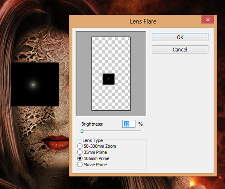Click the Lens Flare title text

point(143,21)
